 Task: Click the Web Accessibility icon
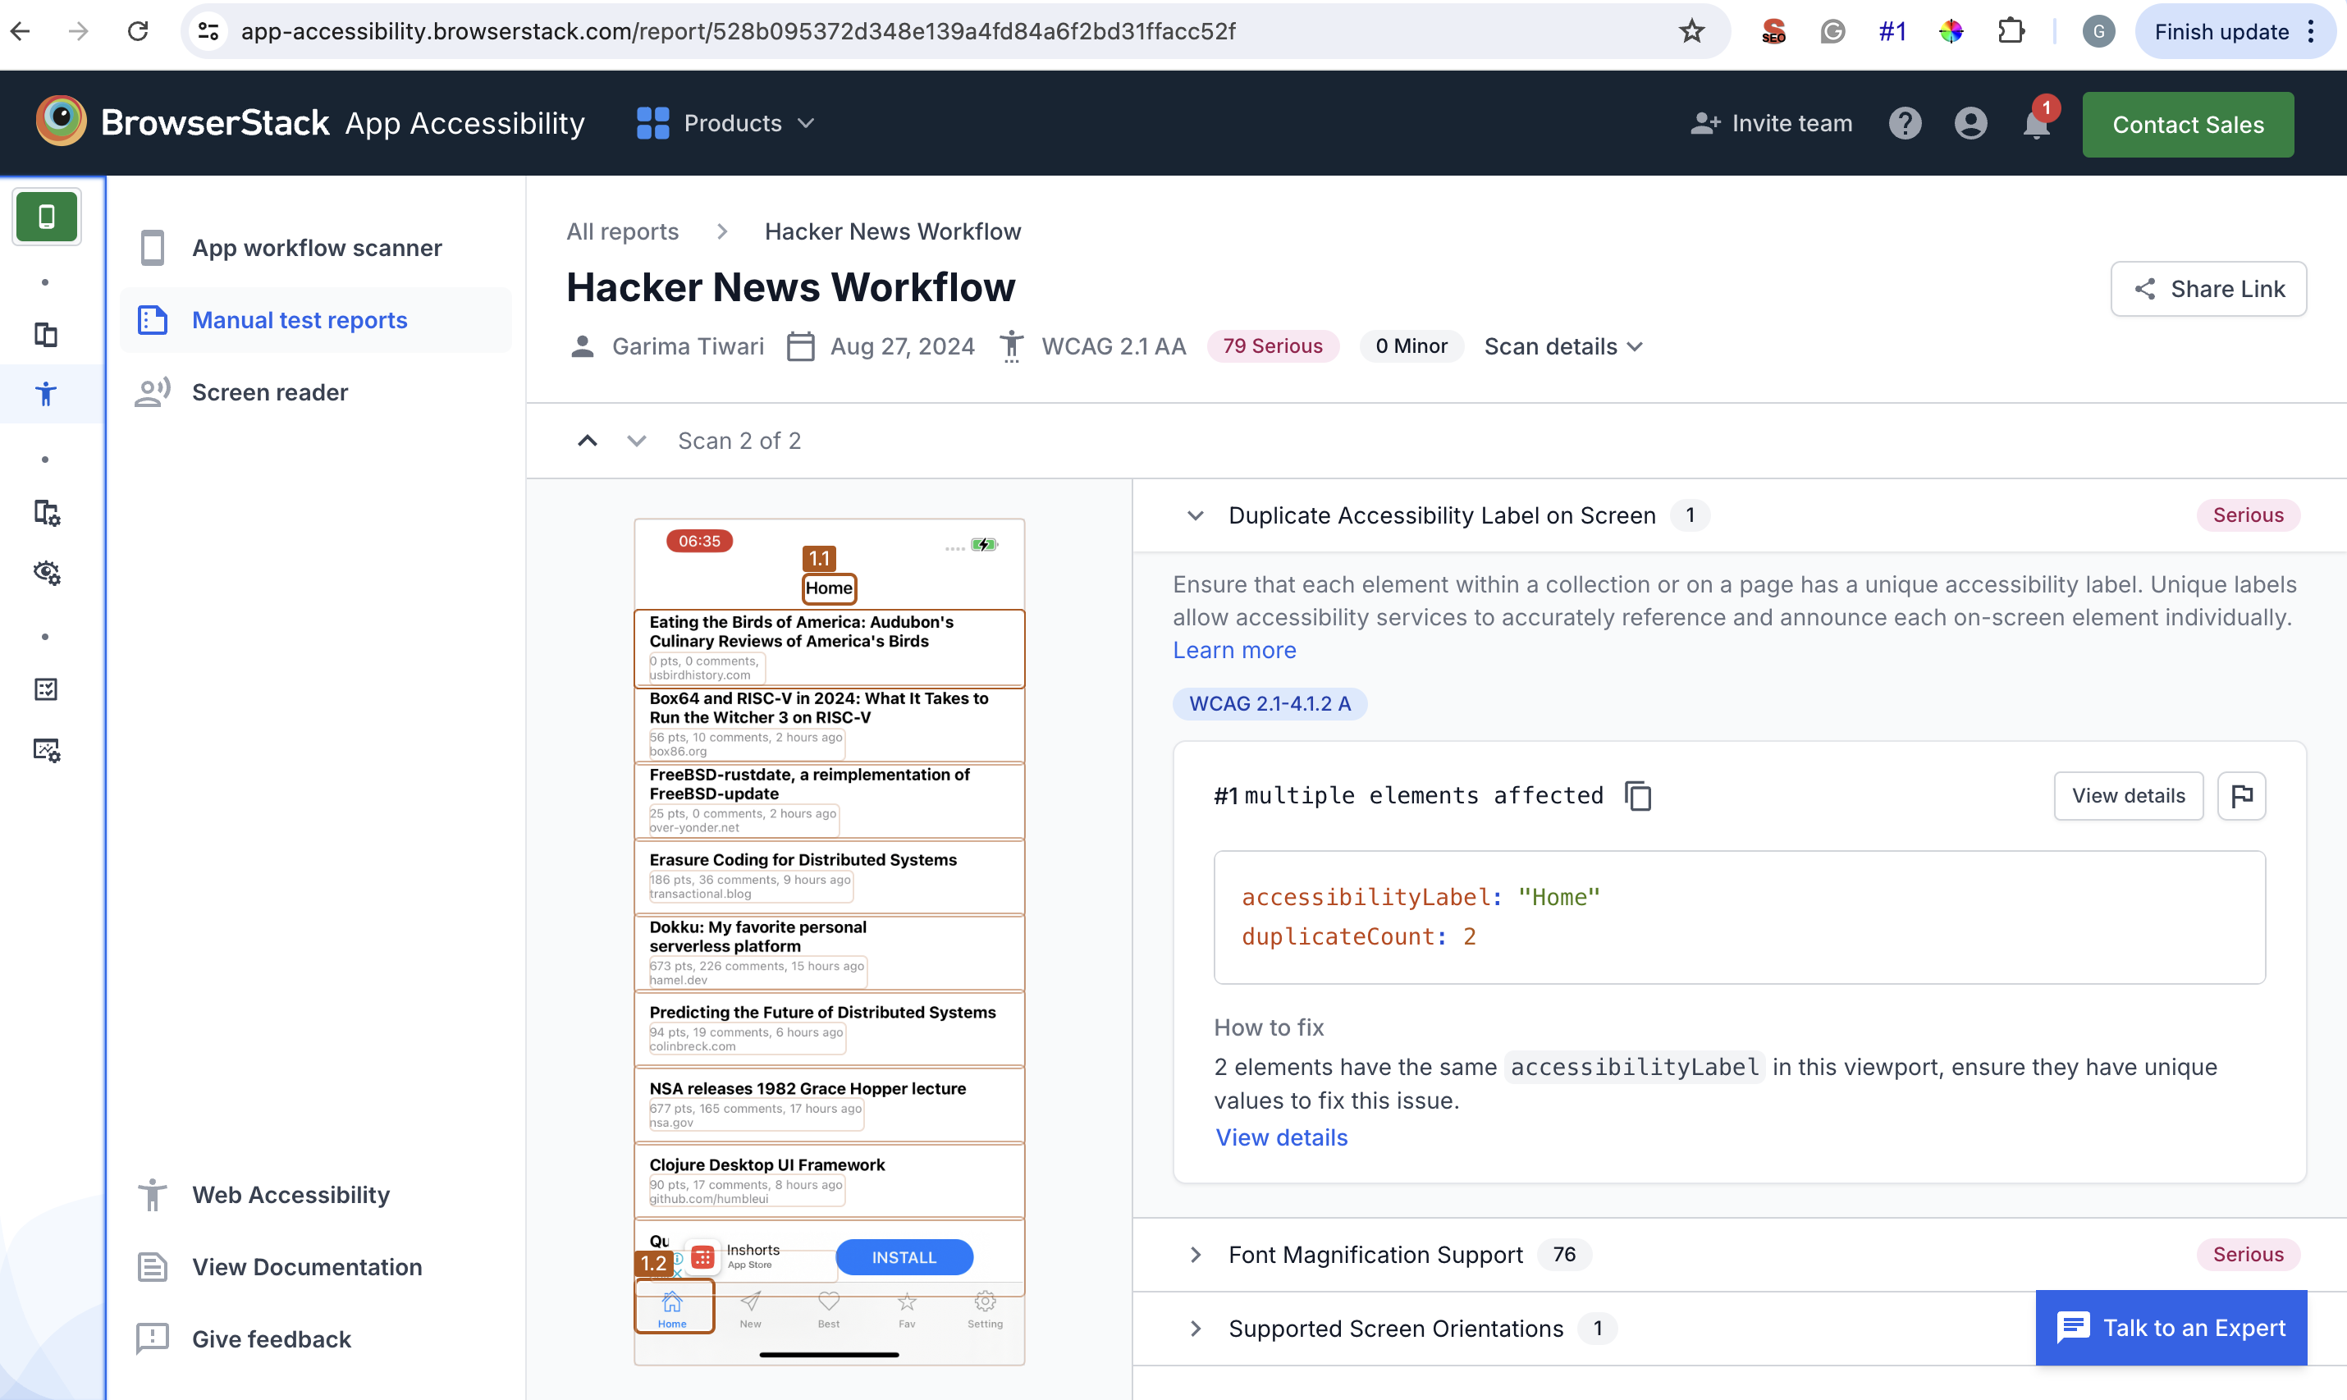pos(153,1195)
